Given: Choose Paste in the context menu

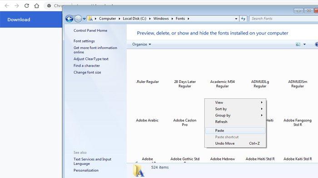Looking at the screenshot, I should coord(235,130).
